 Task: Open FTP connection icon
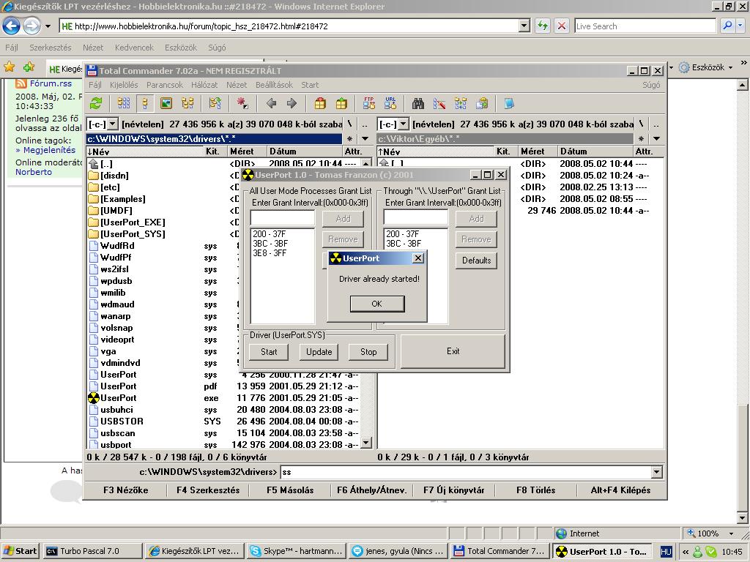[x=369, y=103]
